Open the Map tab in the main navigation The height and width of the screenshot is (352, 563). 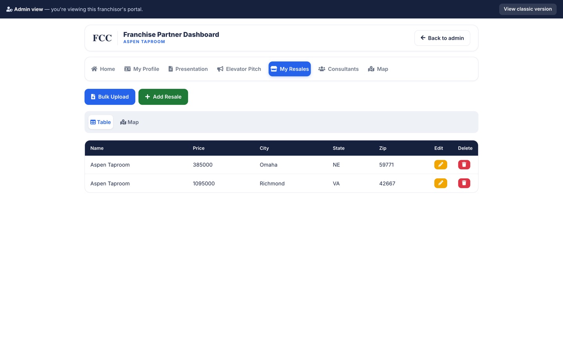[x=378, y=69]
